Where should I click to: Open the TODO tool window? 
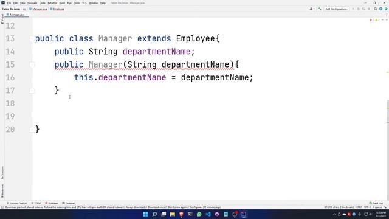coord(36,203)
